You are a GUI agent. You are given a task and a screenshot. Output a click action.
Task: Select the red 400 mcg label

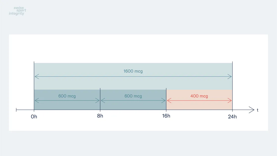coord(199,96)
